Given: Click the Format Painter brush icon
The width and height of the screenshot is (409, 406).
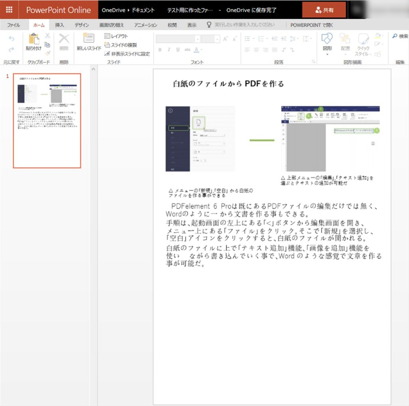Looking at the screenshot, I should point(48,53).
